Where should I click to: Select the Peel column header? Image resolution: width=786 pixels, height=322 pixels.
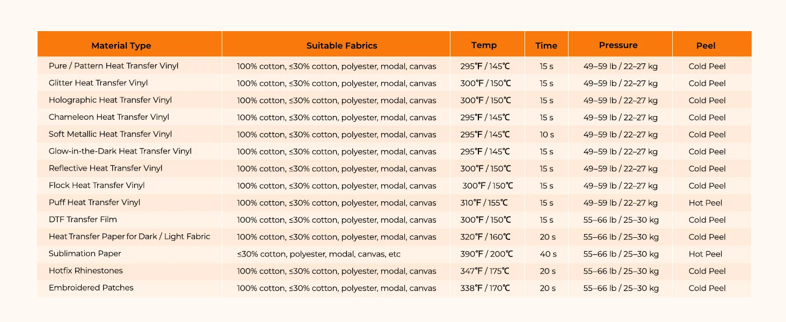click(705, 46)
